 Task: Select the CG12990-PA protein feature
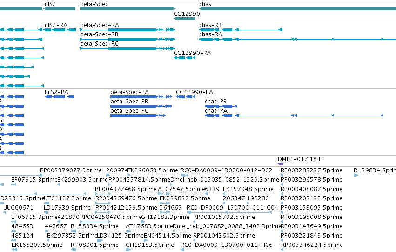click(x=185, y=97)
